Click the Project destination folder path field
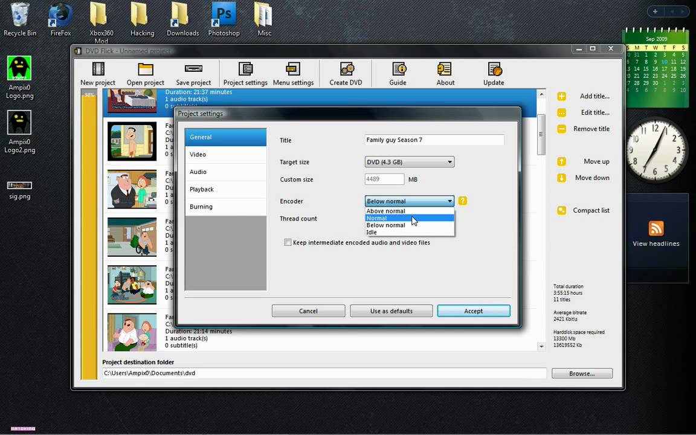696x435 pixels. click(x=324, y=373)
